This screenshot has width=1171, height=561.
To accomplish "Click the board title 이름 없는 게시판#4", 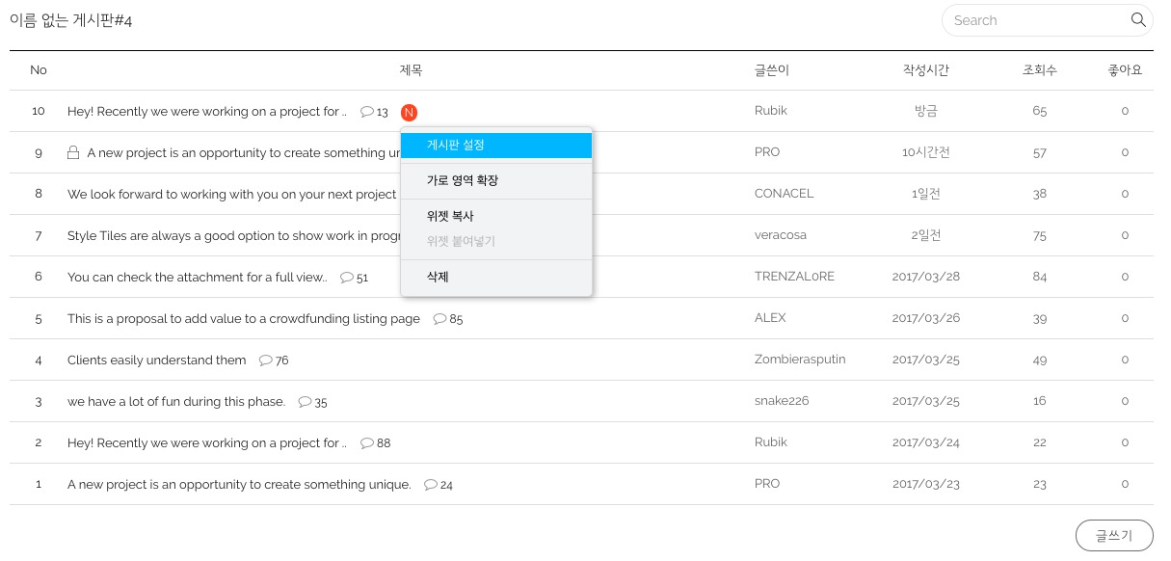I will pyautogui.click(x=70, y=20).
